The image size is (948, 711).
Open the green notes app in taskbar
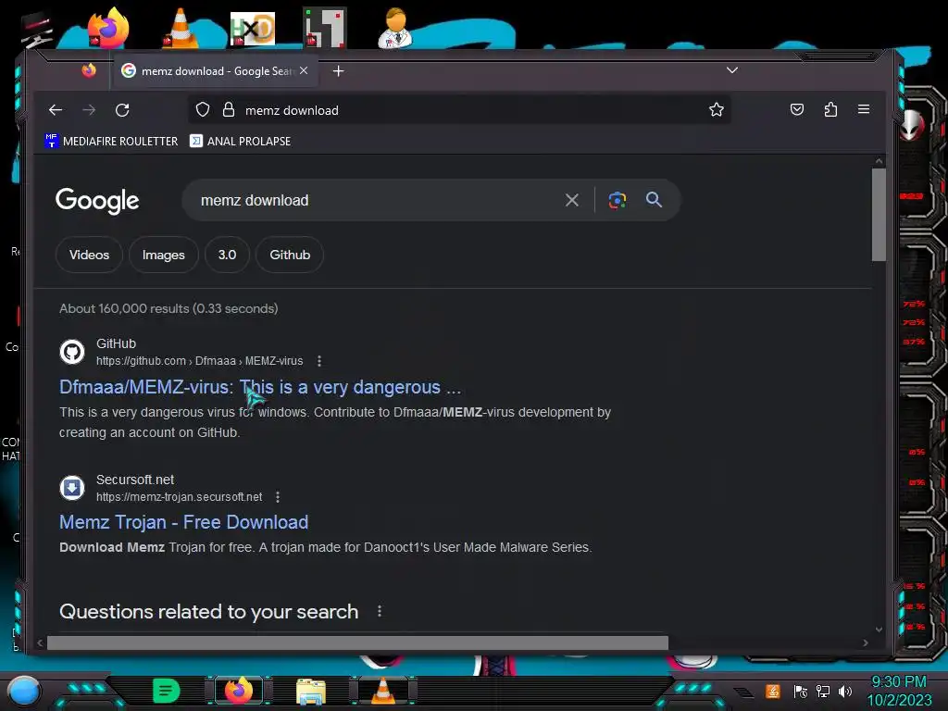(166, 691)
